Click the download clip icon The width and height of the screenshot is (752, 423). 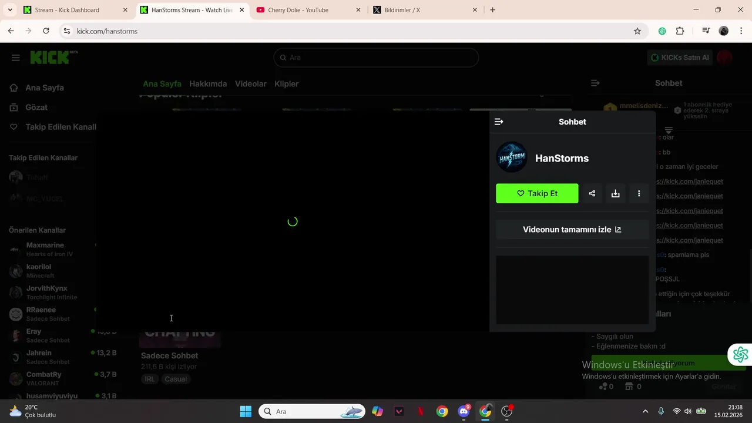[x=615, y=193]
